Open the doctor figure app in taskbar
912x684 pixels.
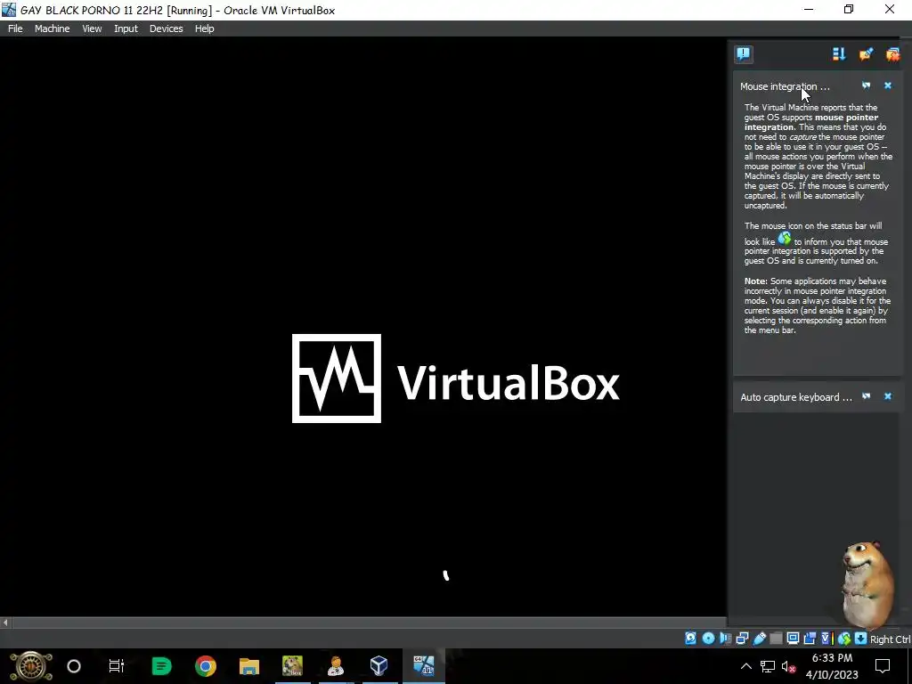pyautogui.click(x=336, y=666)
